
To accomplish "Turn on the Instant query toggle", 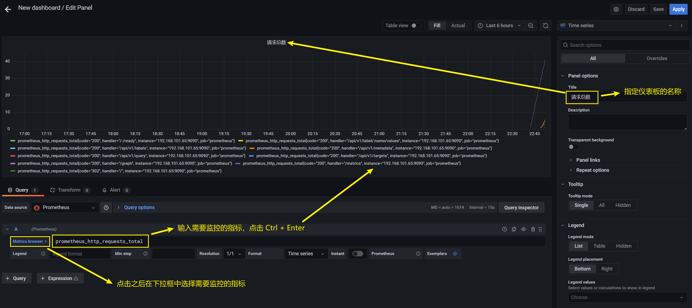I will tap(358, 254).
